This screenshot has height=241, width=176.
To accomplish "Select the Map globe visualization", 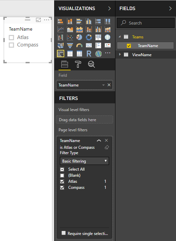I will coord(107,37).
